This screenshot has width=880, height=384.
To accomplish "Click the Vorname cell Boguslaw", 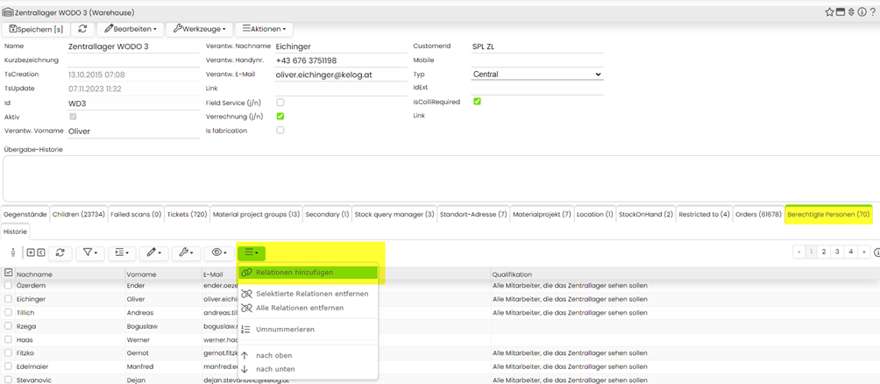I will click(140, 325).
